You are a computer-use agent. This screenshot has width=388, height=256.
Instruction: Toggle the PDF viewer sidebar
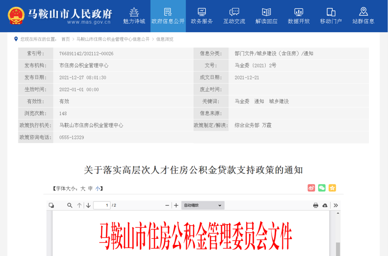pos(51,205)
